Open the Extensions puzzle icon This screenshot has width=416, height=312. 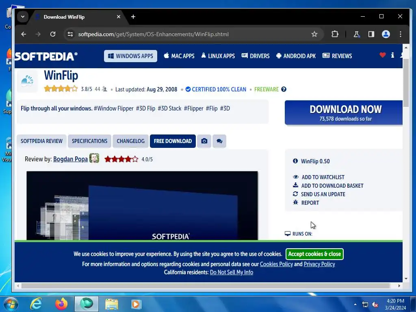pos(335,34)
